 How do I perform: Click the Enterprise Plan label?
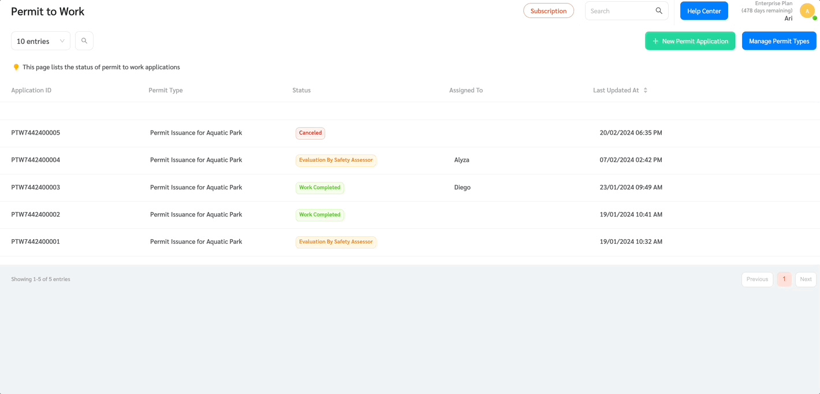pyautogui.click(x=773, y=3)
